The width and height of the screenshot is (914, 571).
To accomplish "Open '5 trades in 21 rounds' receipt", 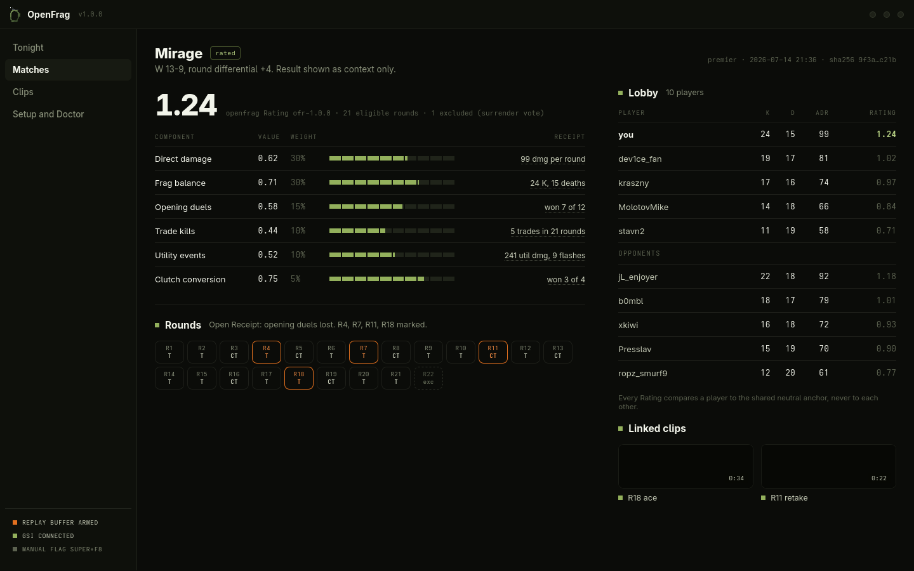I will (548, 232).
